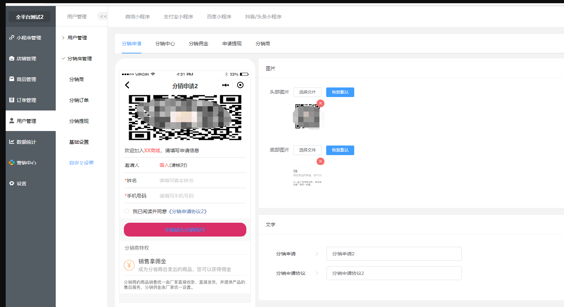The image size is (564, 307).
Task: Tick the 我已阅读并同意 agreement radio
Action: [127, 211]
